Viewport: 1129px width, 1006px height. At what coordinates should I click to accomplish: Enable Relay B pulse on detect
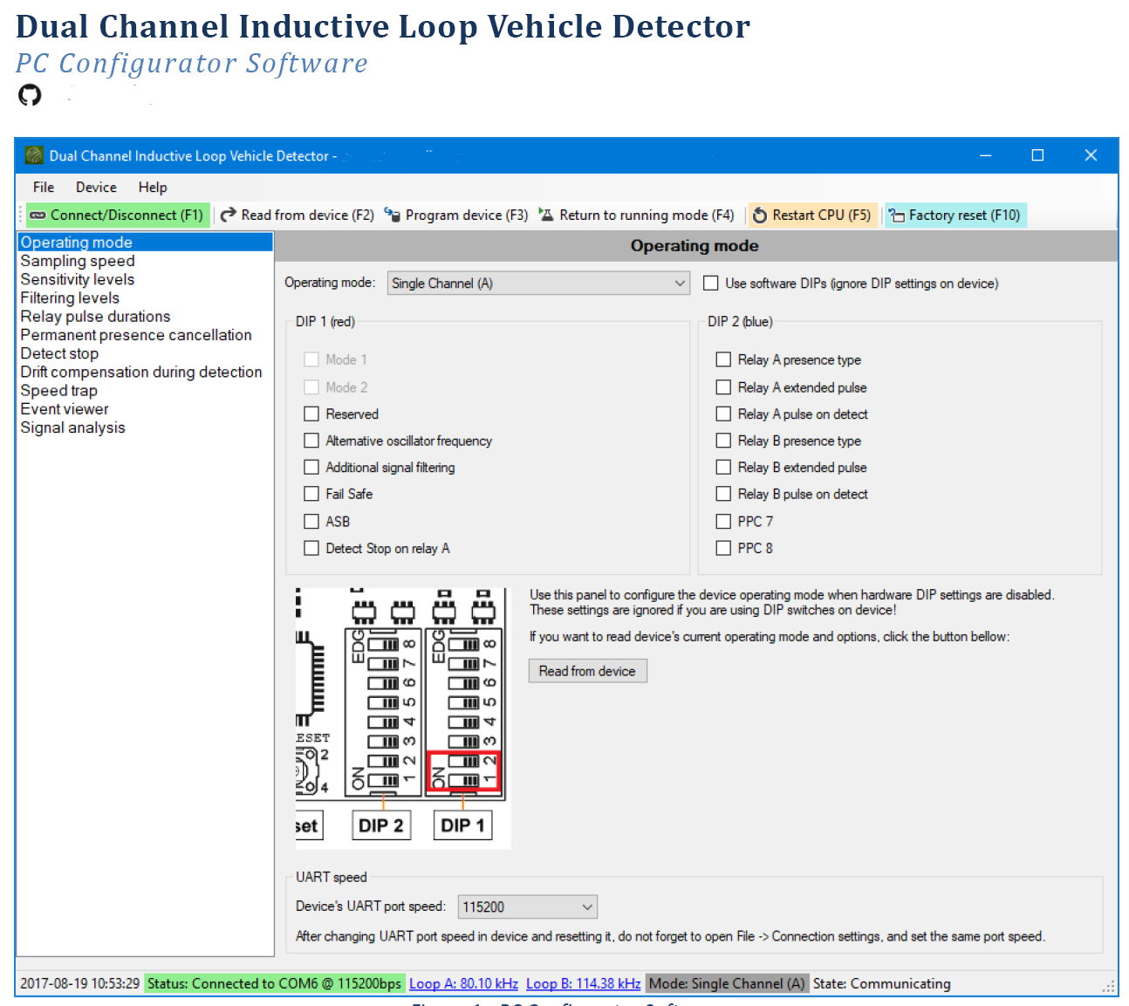click(x=723, y=494)
